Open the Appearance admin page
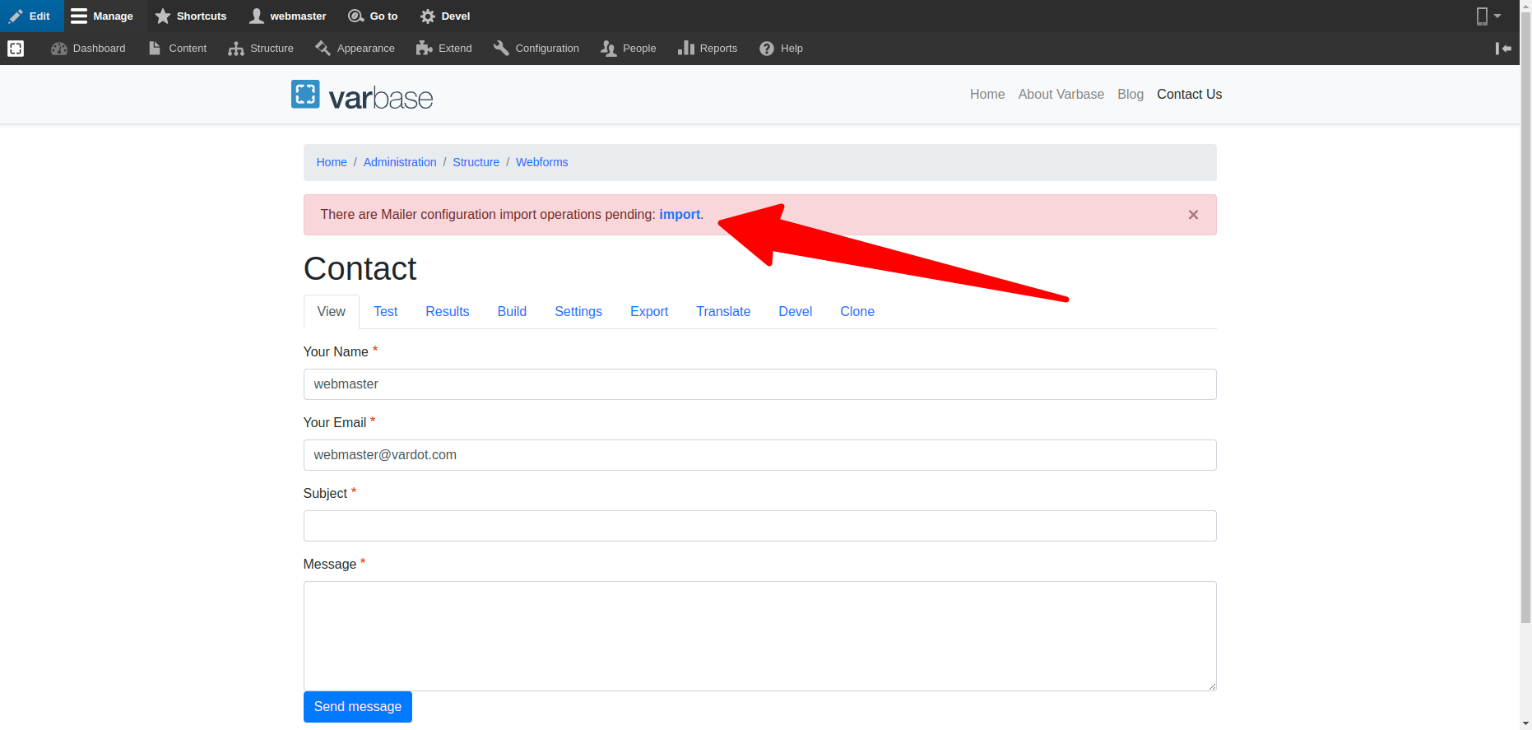Image resolution: width=1532 pixels, height=730 pixels. 355,49
